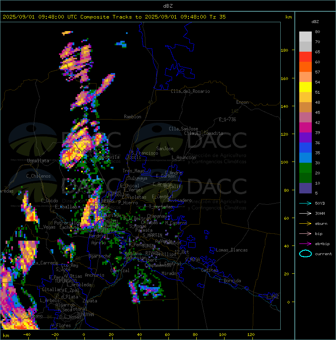The width and height of the screenshot is (336, 340).
Task: Choose the tan 48-45 dBZ swatch
Action: [x=305, y=107]
